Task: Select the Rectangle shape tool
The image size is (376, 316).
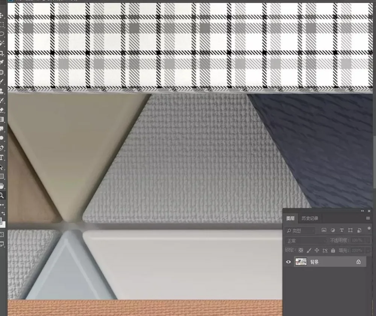Action: pyautogui.click(x=2, y=176)
